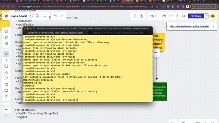Select the pointer select tool

pos(6,54)
